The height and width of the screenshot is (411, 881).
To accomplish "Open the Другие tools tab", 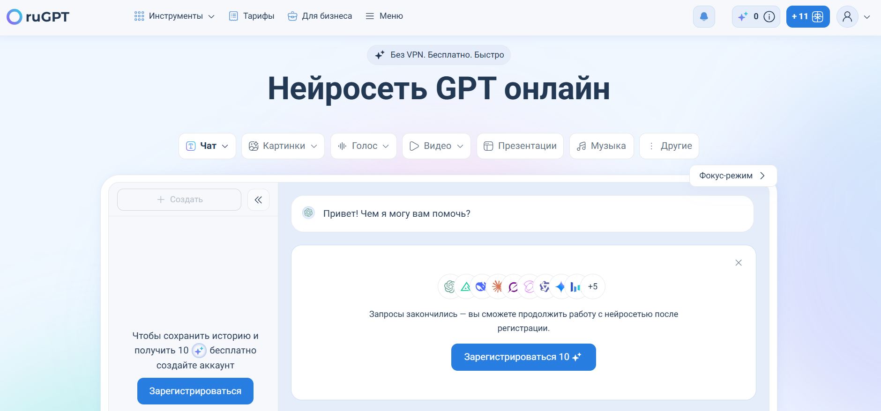I will [x=669, y=146].
